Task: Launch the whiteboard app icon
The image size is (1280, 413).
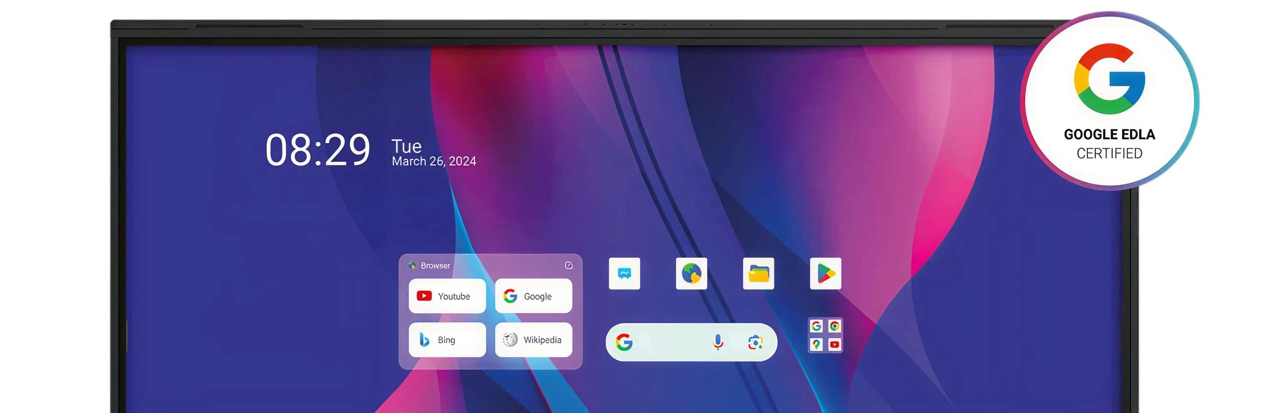Action: tap(624, 273)
